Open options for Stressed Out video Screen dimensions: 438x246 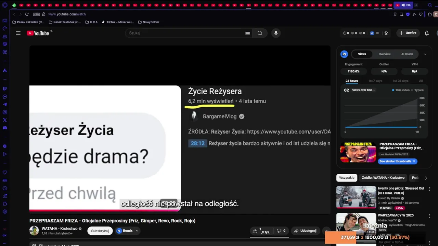click(430, 189)
